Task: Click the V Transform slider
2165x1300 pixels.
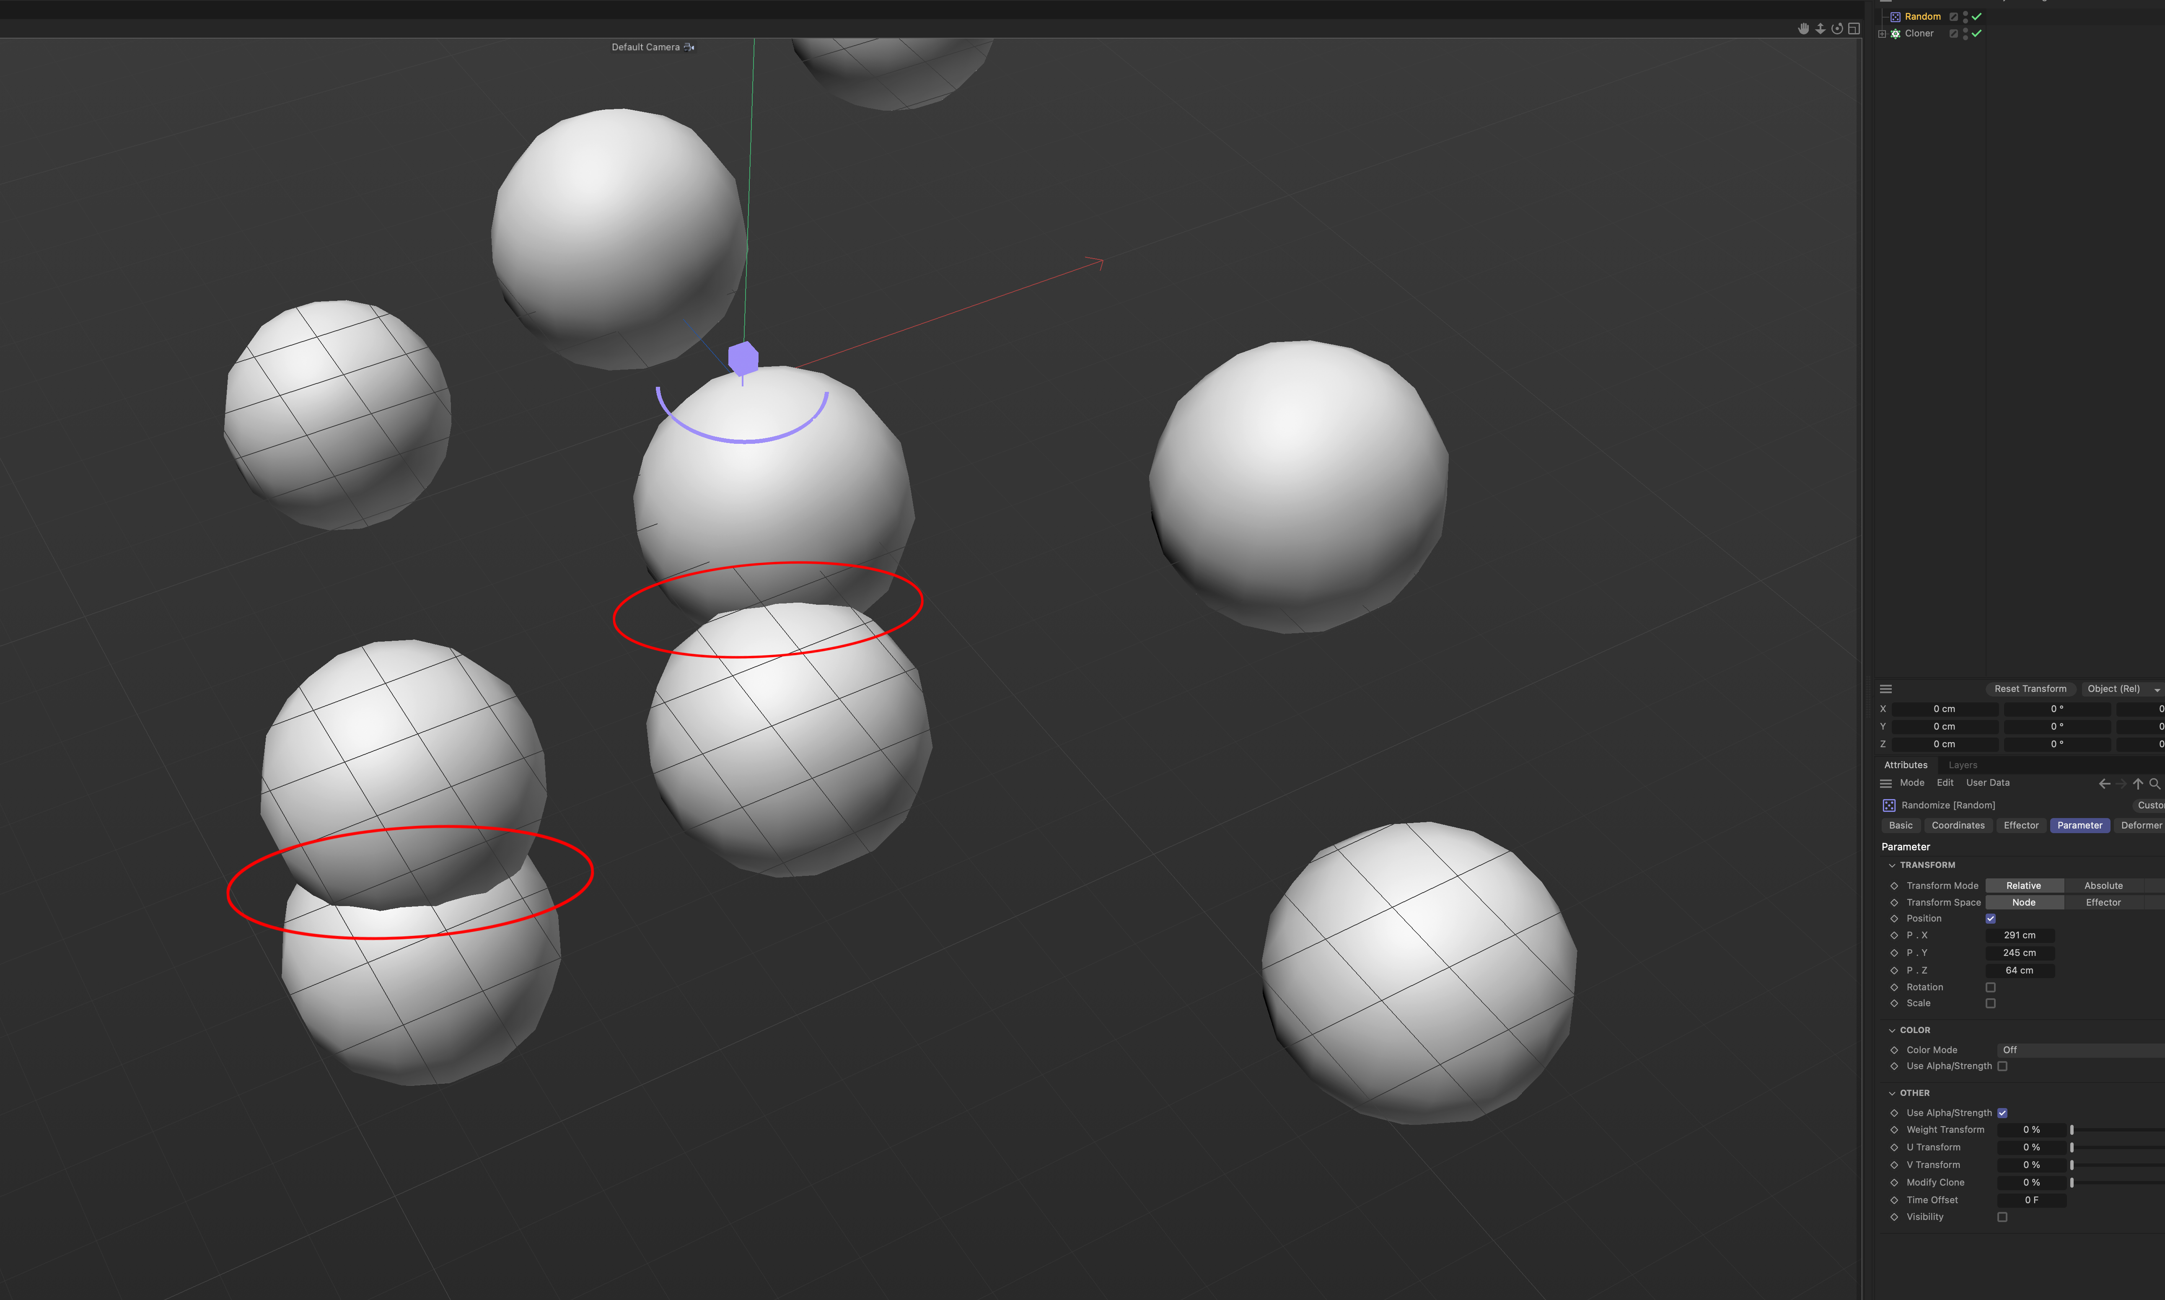Action: pos(2117,1165)
